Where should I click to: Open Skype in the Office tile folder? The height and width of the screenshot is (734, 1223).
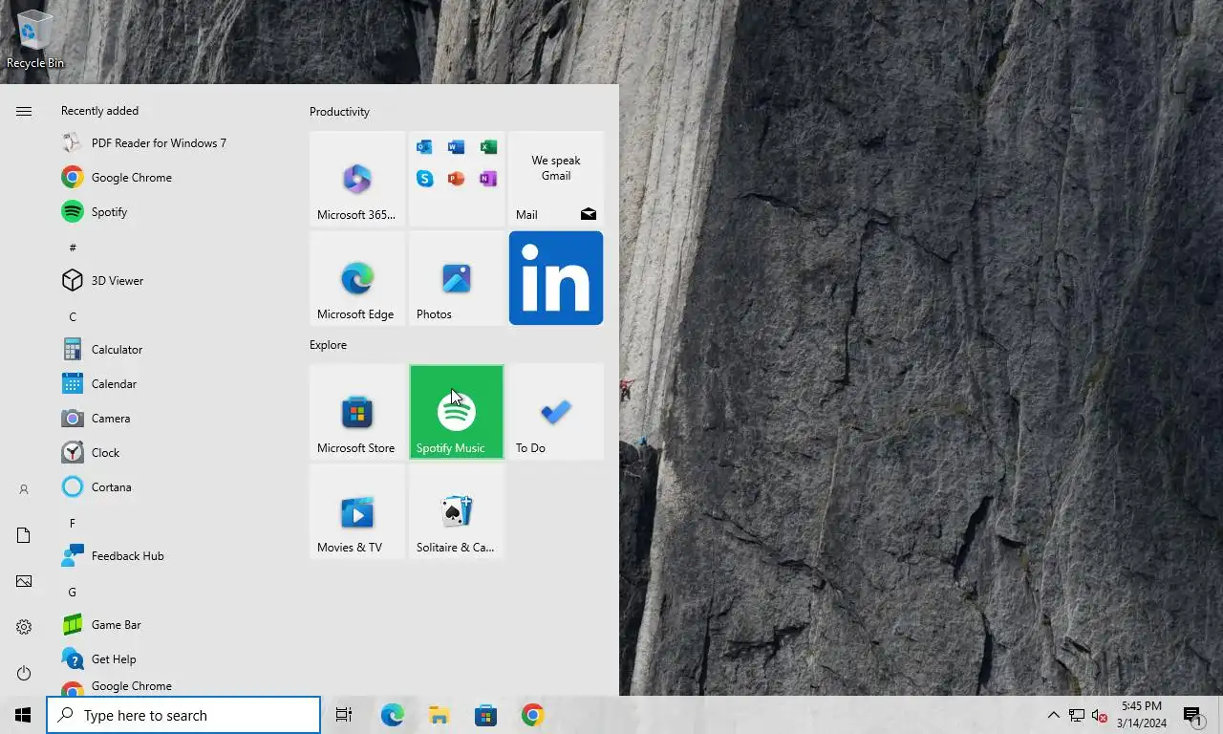click(x=425, y=179)
